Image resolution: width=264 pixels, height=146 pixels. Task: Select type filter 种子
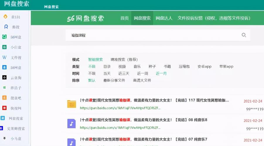pyautogui.click(x=152, y=66)
